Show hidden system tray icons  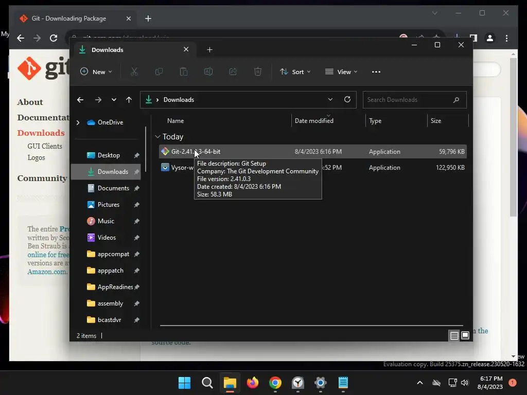coord(420,383)
